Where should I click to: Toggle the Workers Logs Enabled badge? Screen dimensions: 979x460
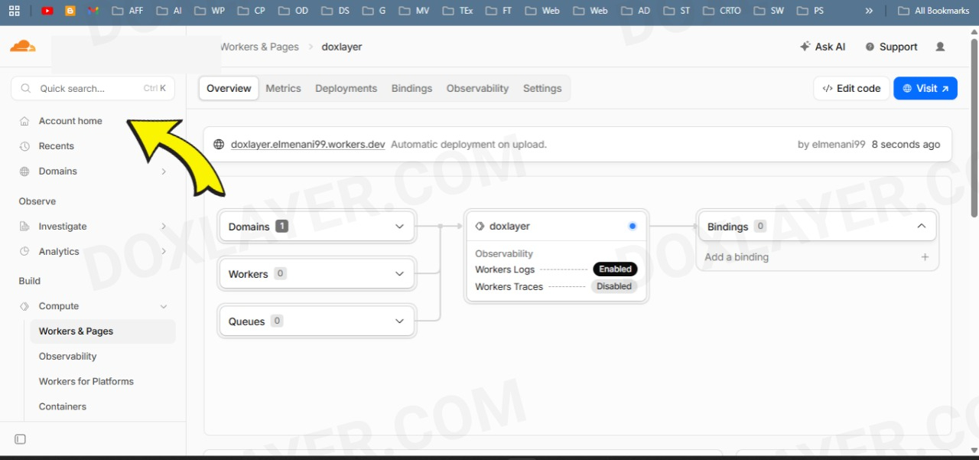tap(615, 269)
